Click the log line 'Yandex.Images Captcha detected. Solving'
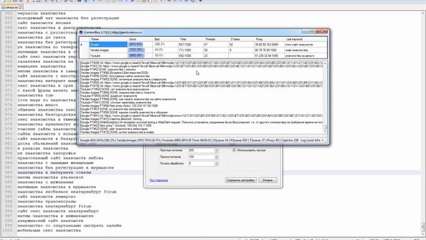 coord(111,119)
